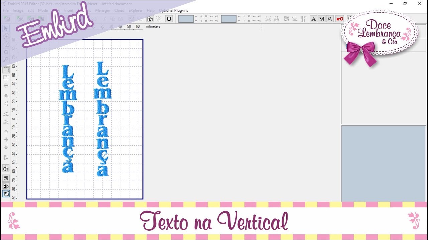The height and width of the screenshot is (240, 428).
Task: Select the rectangle selection tool in the left toolbar
Action: [6, 70]
